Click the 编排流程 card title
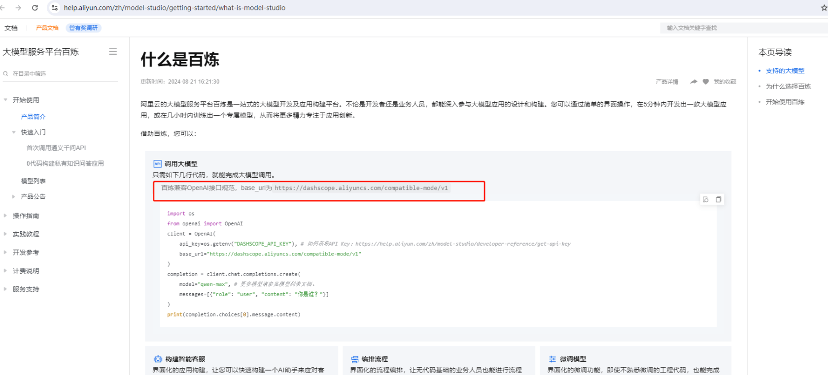 375,359
